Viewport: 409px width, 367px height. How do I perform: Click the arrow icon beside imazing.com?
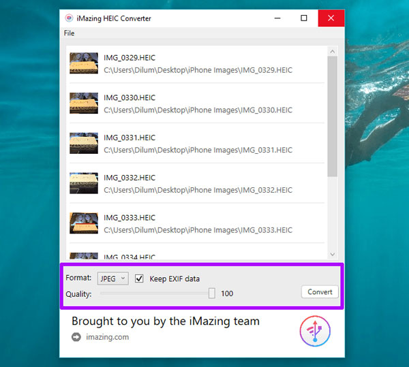[x=76, y=337]
